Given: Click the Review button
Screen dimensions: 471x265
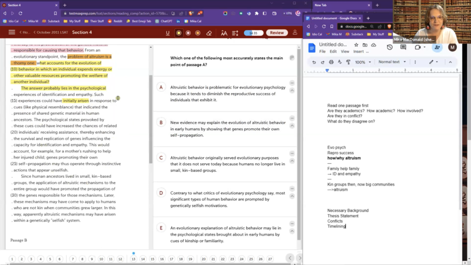Looking at the screenshot, I should 277,33.
